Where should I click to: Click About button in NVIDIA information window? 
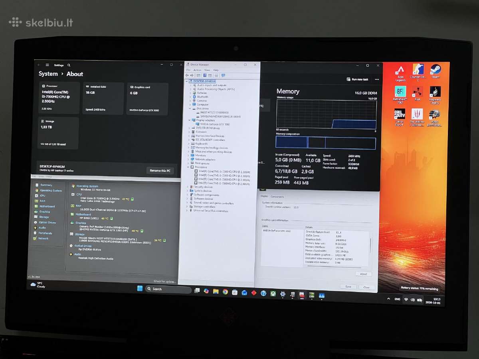[x=364, y=274]
